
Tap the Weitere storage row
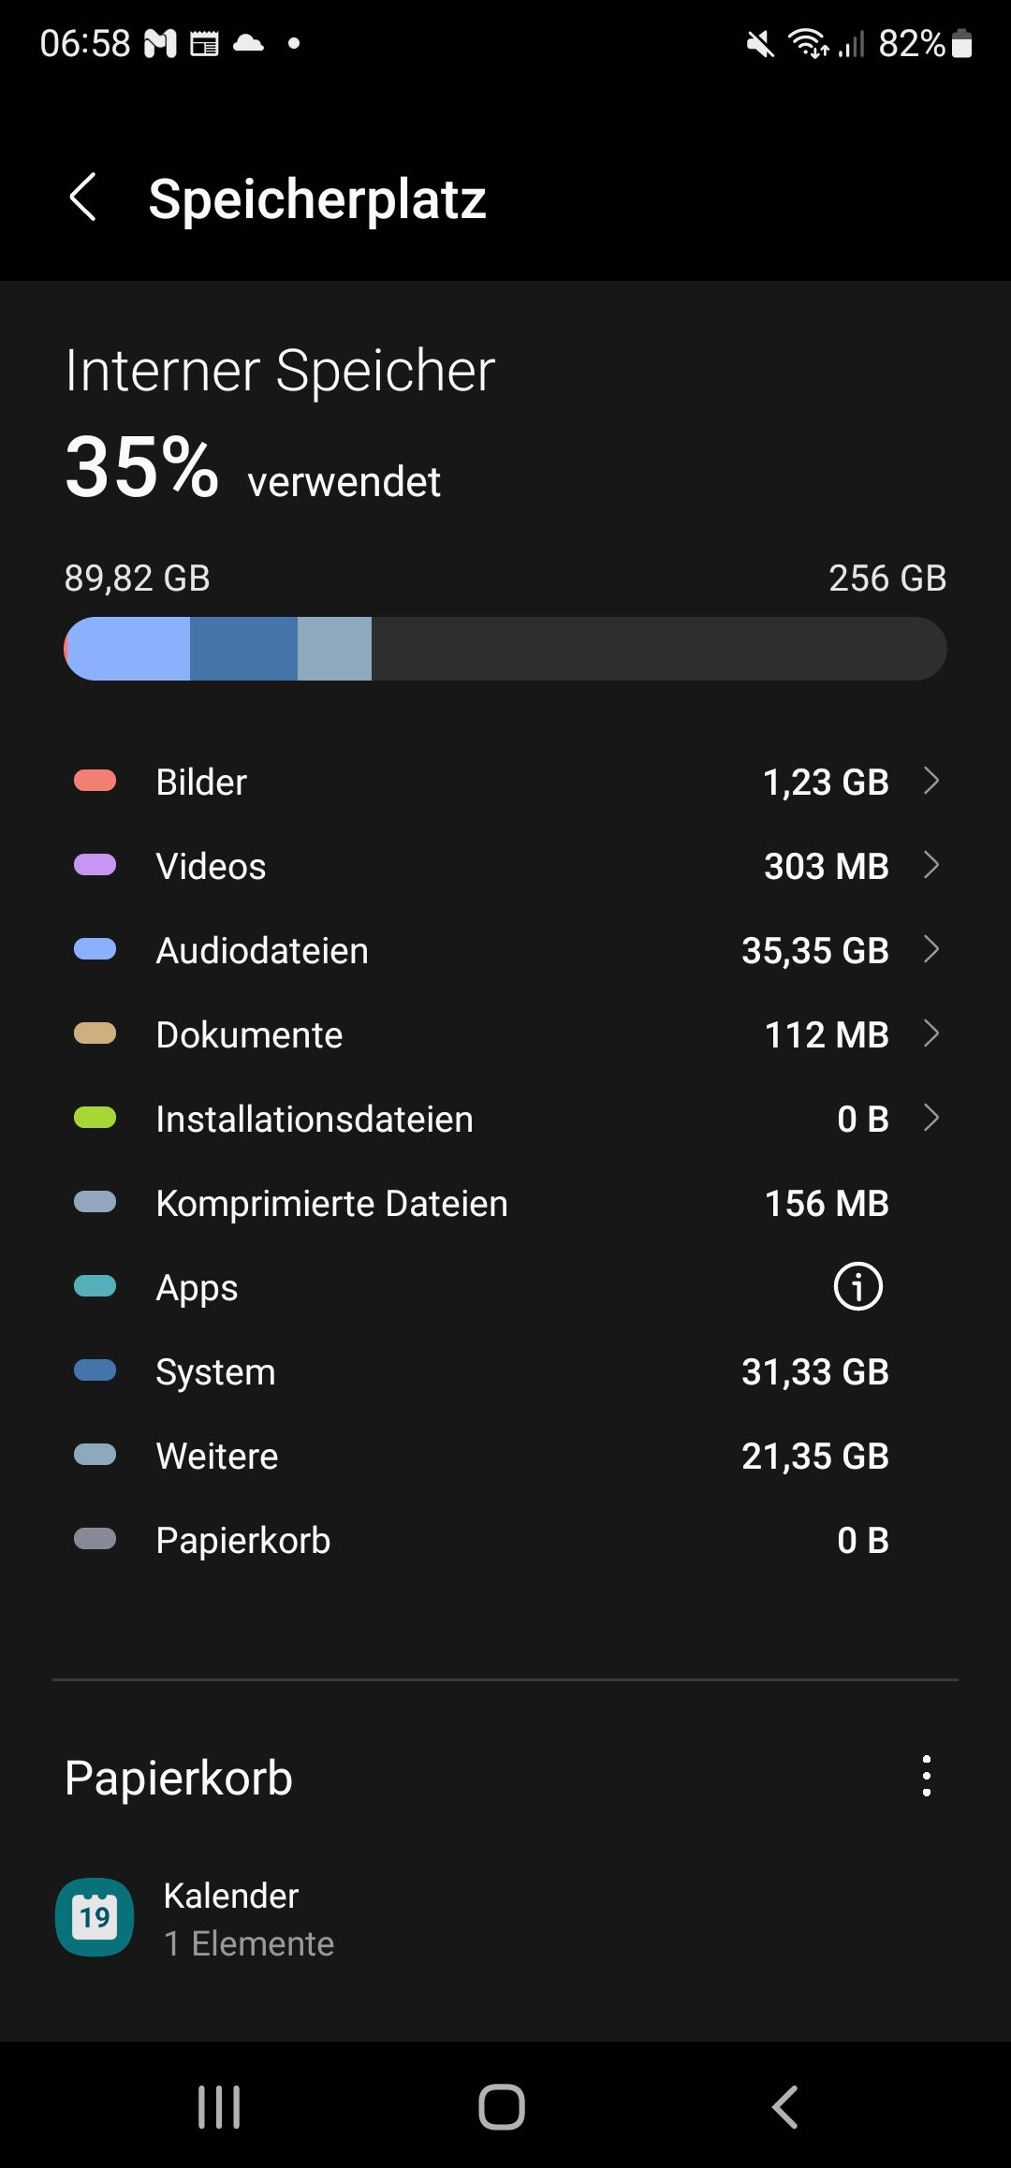pos(505,1456)
